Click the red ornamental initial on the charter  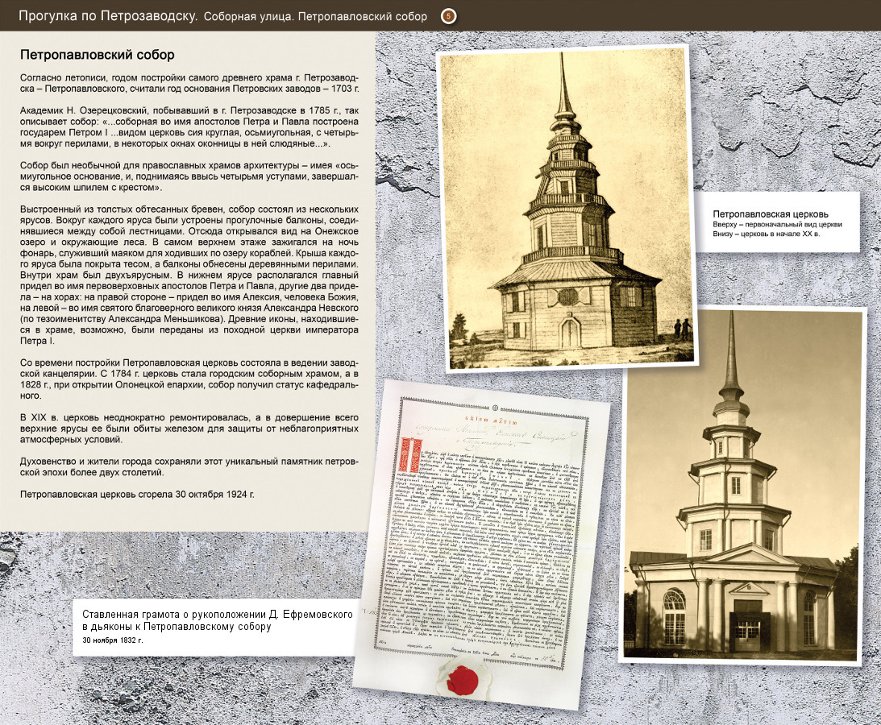[410, 456]
